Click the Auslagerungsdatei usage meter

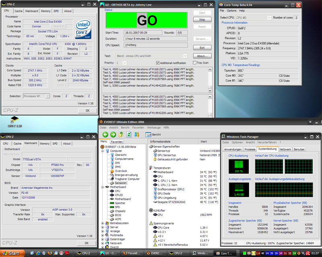(x=239, y=190)
